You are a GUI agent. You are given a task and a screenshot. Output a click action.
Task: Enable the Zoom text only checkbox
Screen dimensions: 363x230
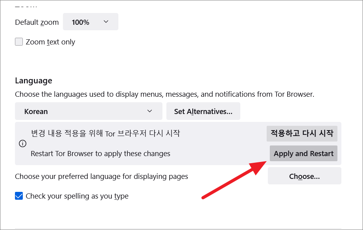click(19, 42)
